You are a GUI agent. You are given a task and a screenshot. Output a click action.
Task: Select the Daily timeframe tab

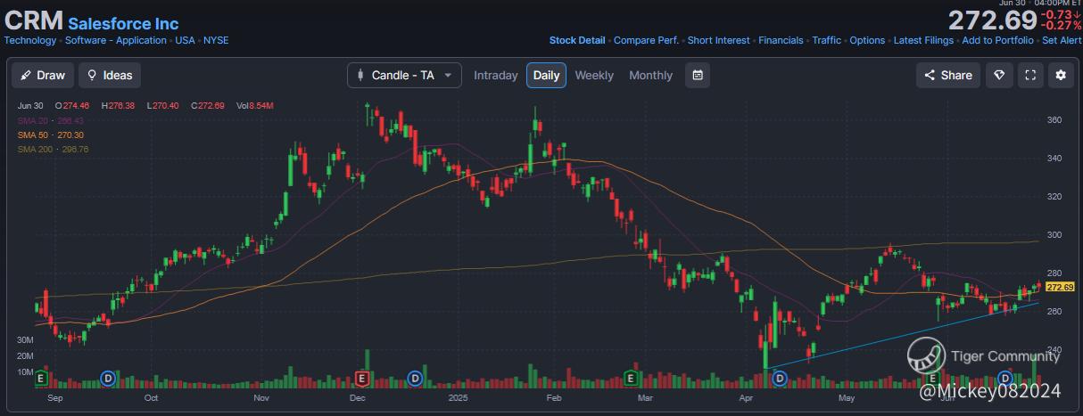tap(546, 75)
